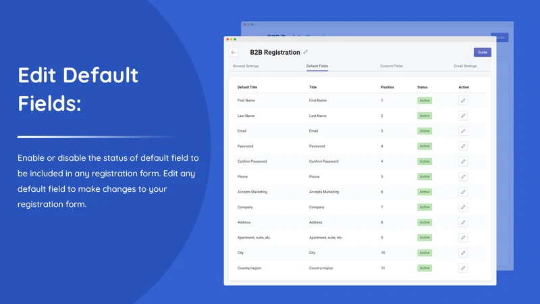Edit the Address field row

pos(463,222)
